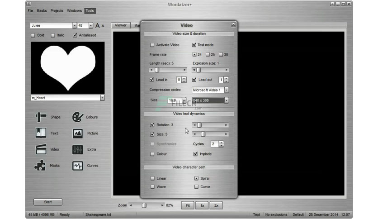
Task: Open the Text book icon
Action: [41, 133]
